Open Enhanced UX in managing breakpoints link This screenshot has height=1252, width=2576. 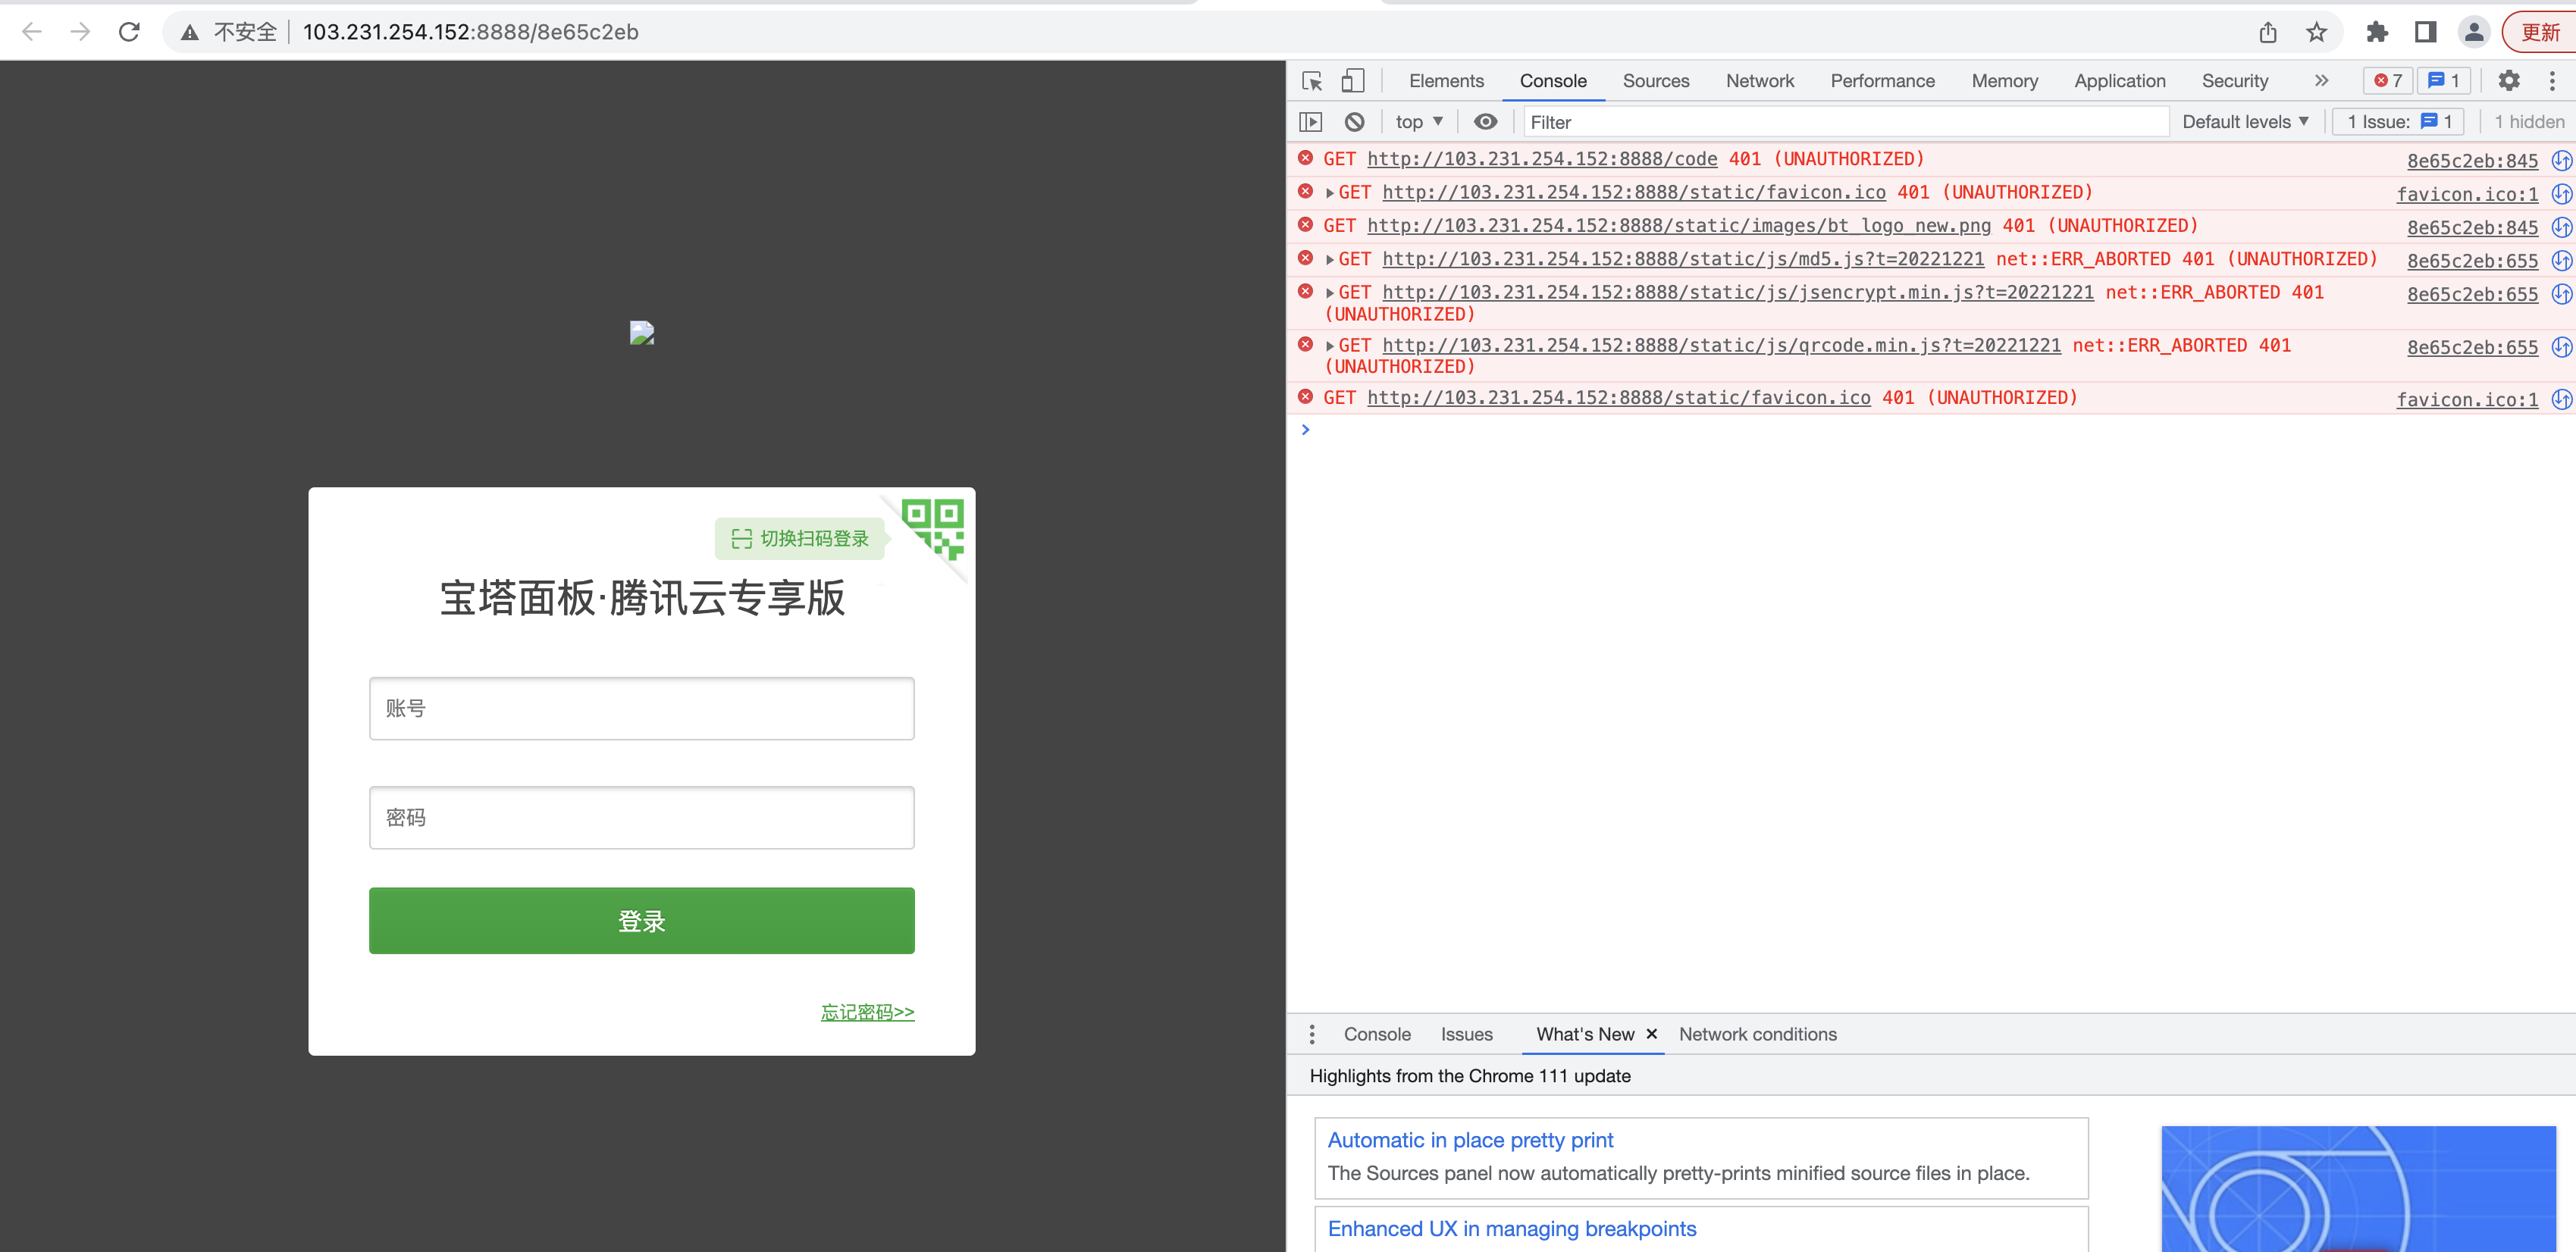pyautogui.click(x=1511, y=1229)
